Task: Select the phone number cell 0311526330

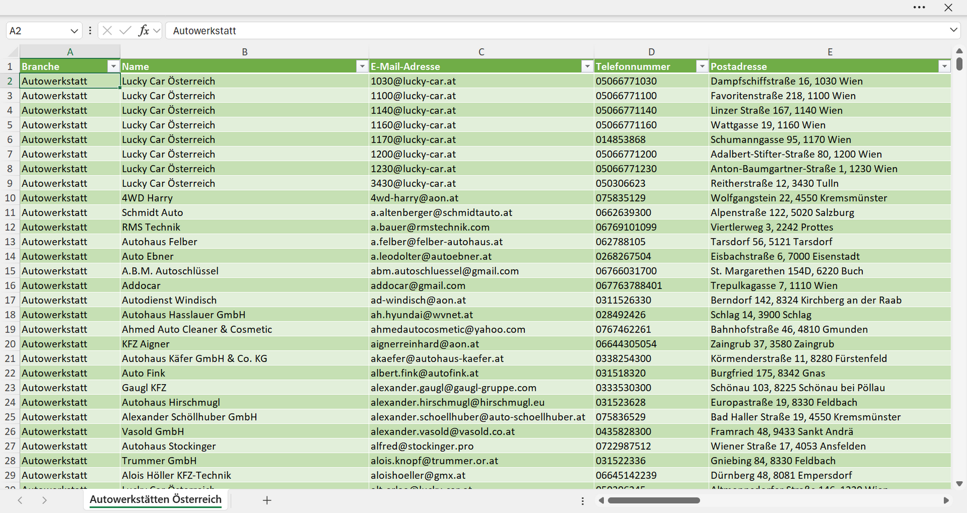Action: click(651, 300)
